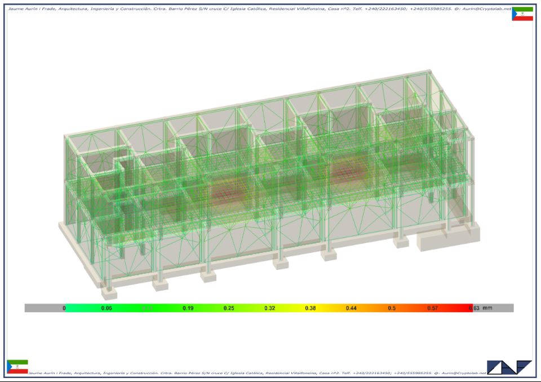The height and width of the screenshot is (382, 541).
Task: Select the 0.06 value on the color legend
Action: (106, 308)
